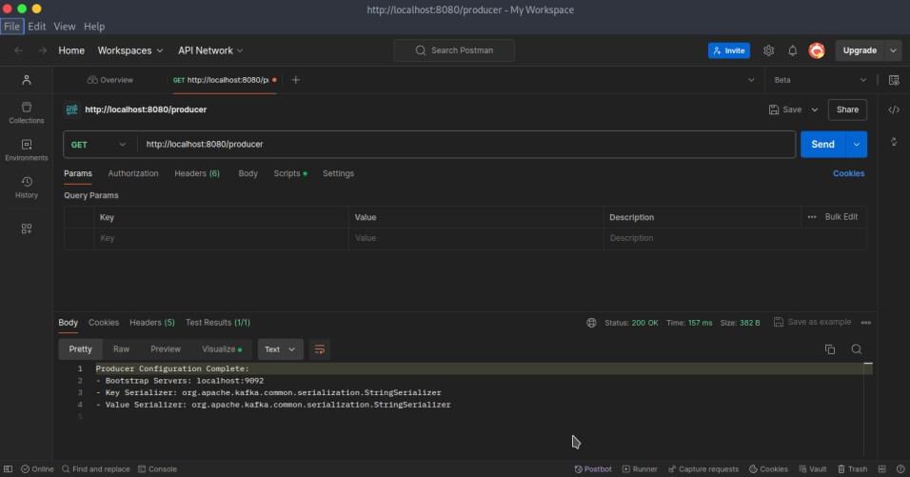Switch to the Authorization tab

click(x=133, y=173)
